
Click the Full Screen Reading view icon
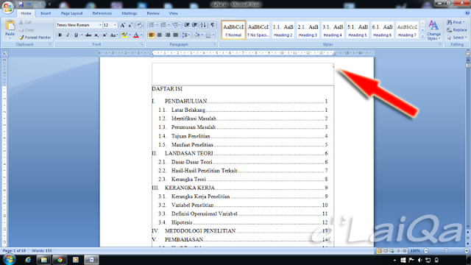[x=386, y=250]
